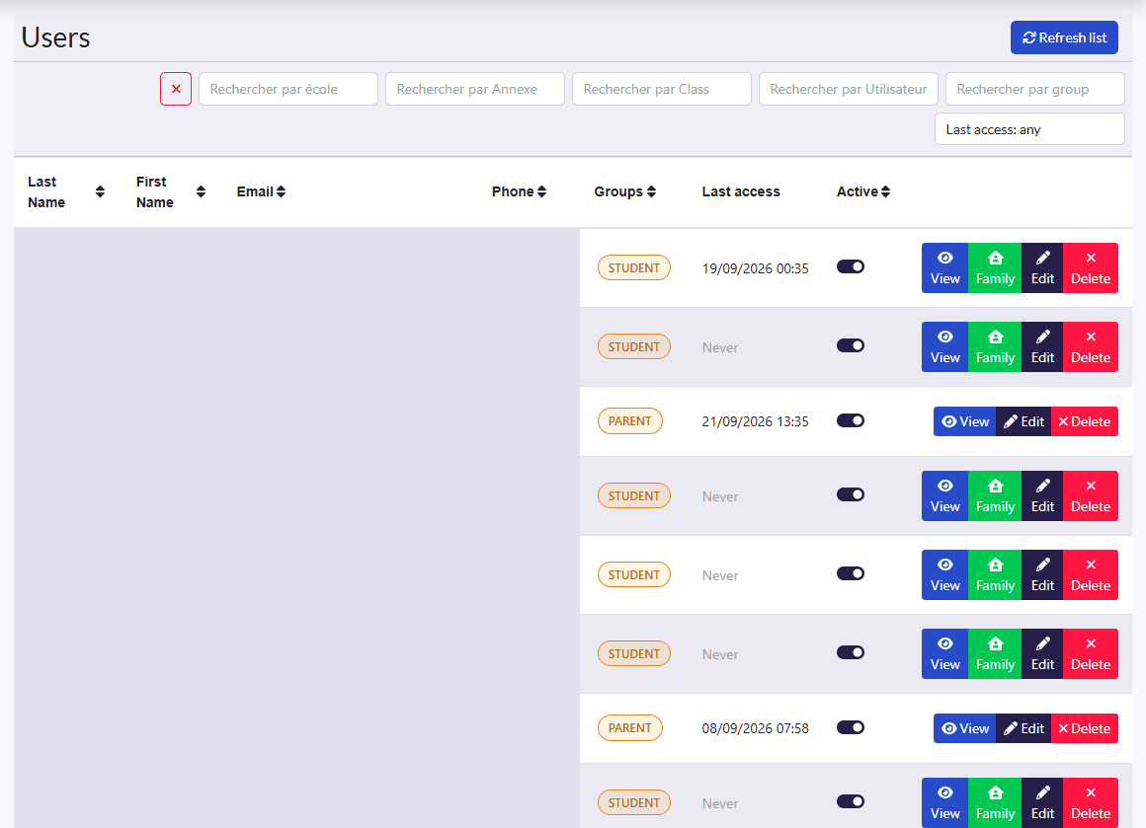Screen dimensions: 1146x828
Task: Edit the student just below 08/09/2026 row
Action: [1042, 802]
